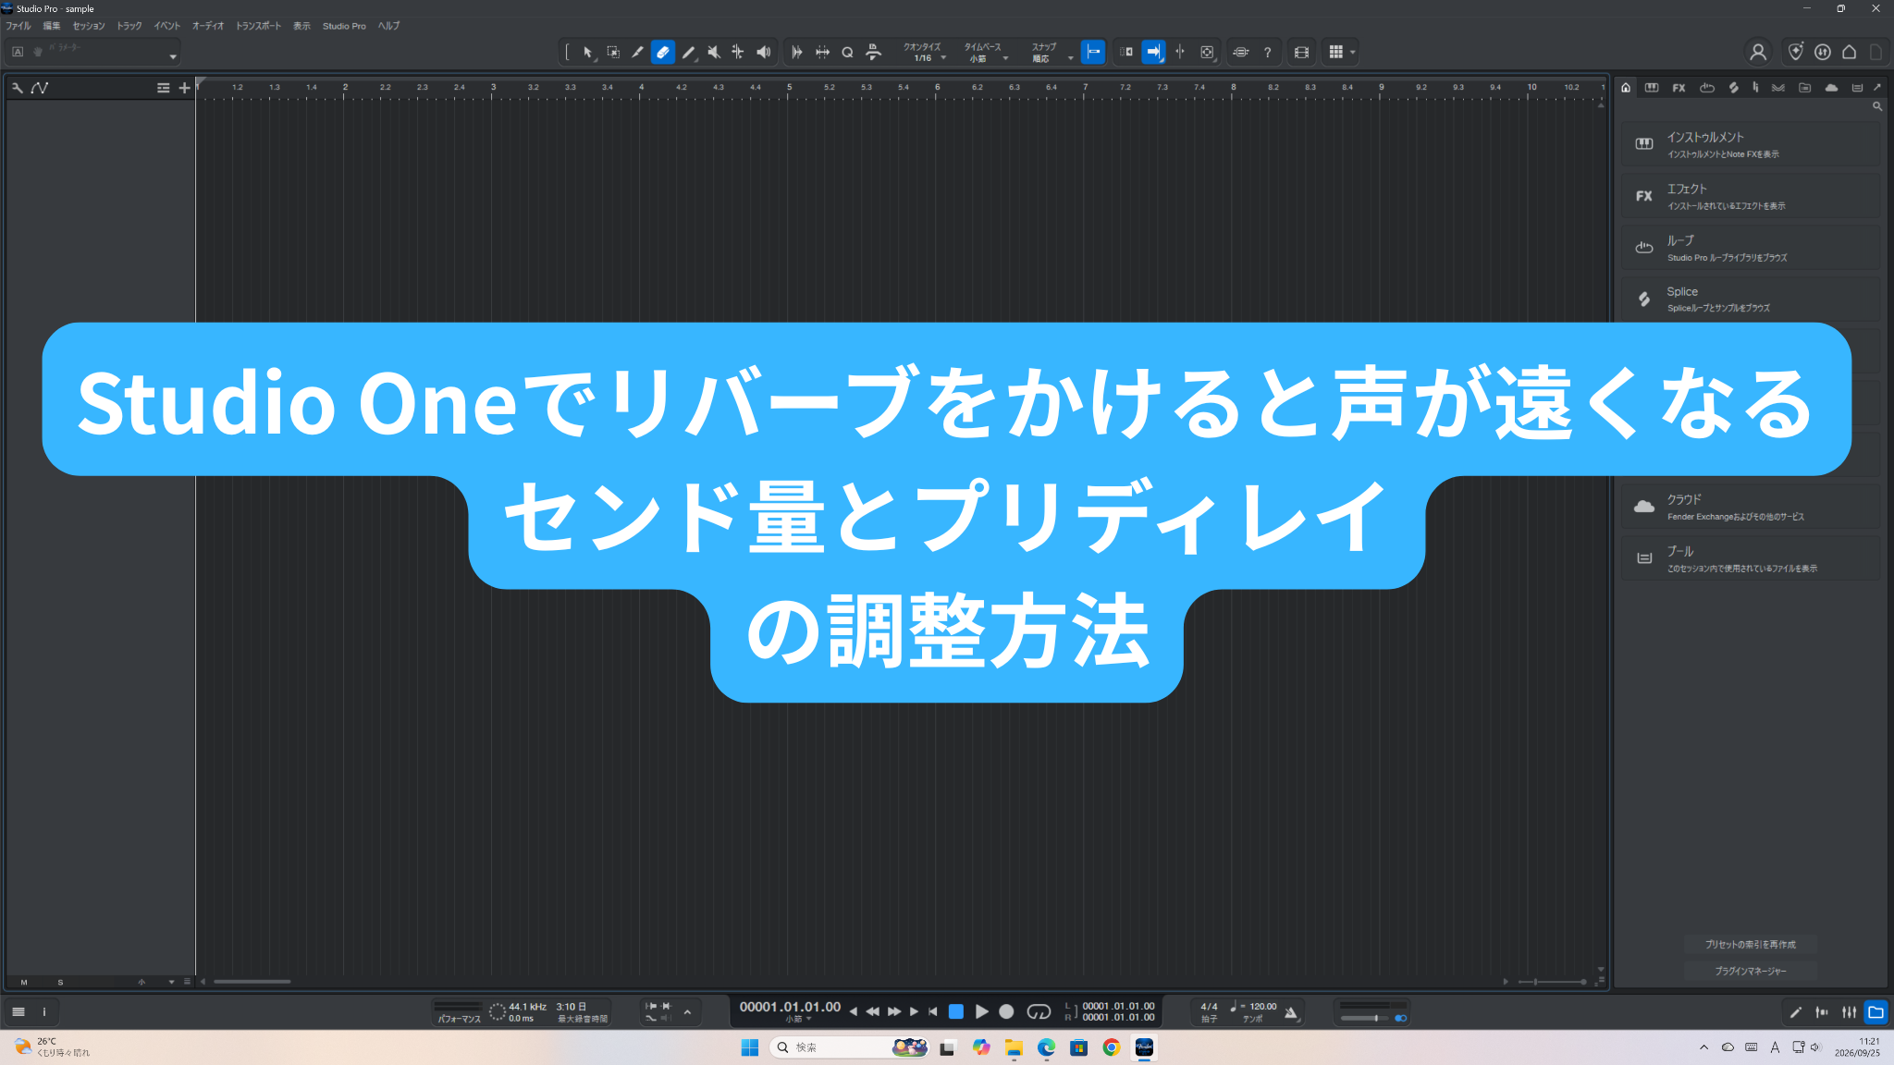Expand the grid layout dropdown arrow

pos(1353,53)
